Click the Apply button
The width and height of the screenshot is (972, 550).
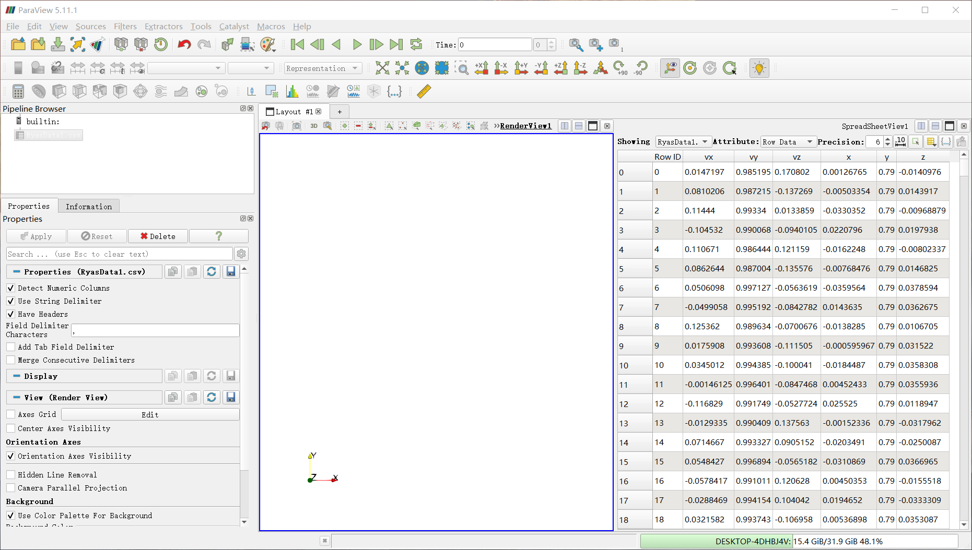pos(36,236)
